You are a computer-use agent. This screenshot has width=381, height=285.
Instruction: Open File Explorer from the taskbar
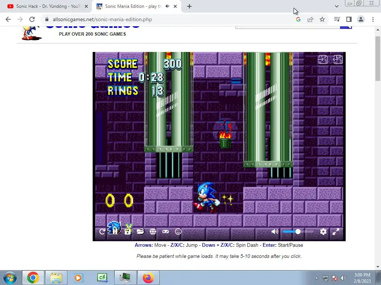point(56,278)
